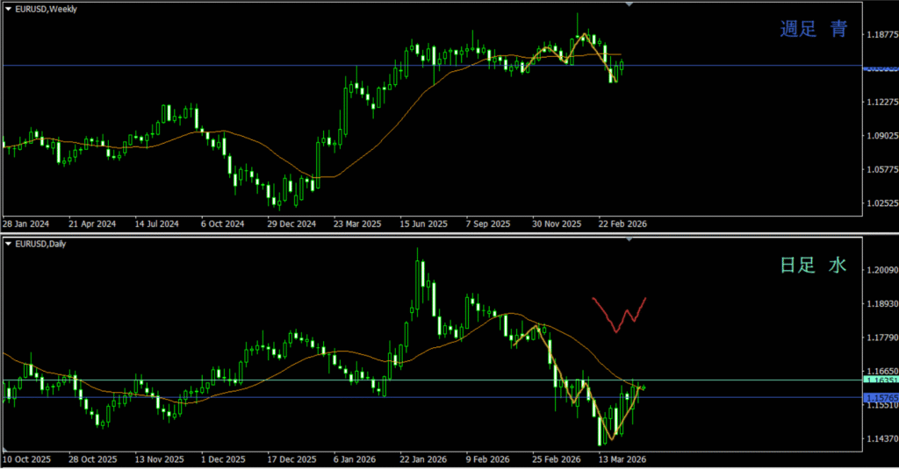Select blue horizontal line in daily chart

[x=263, y=397]
